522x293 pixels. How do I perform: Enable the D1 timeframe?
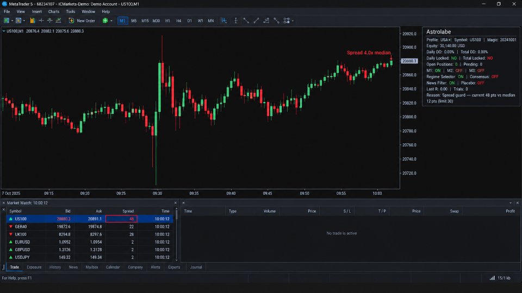pos(189,21)
